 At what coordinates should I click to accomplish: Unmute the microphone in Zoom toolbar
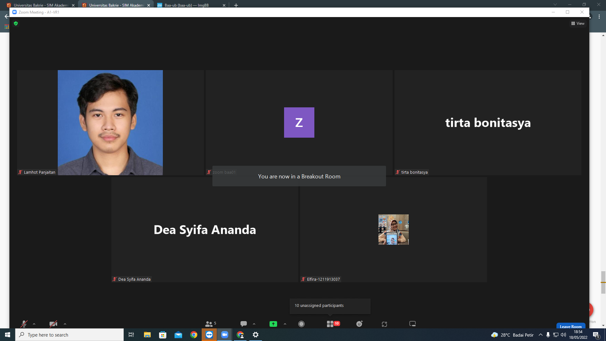pyautogui.click(x=24, y=324)
